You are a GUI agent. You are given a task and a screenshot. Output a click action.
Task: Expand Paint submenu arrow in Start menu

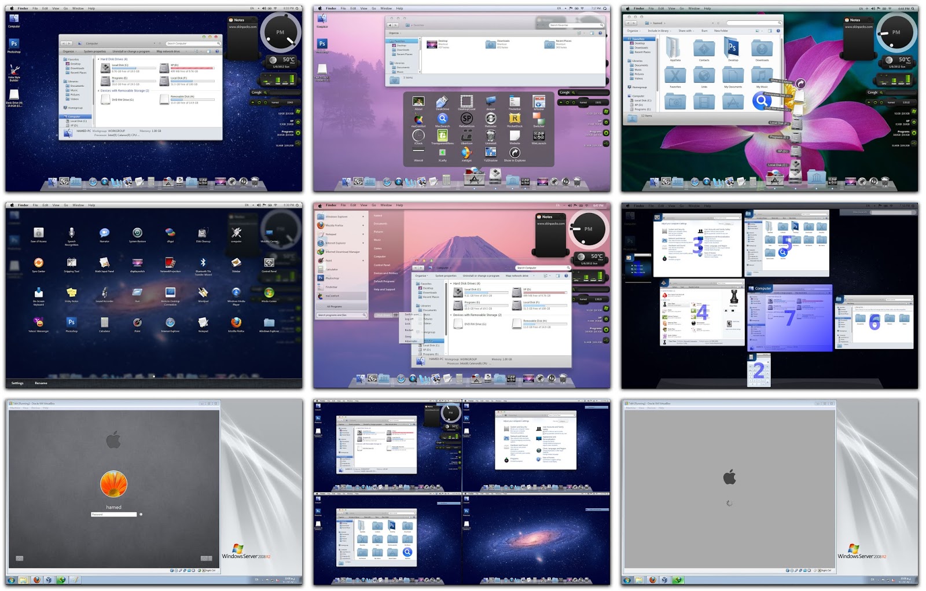[363, 260]
